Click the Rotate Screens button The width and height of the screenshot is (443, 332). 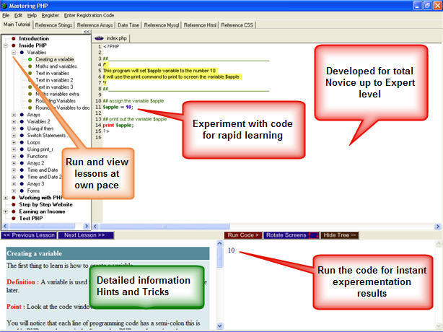pos(291,235)
